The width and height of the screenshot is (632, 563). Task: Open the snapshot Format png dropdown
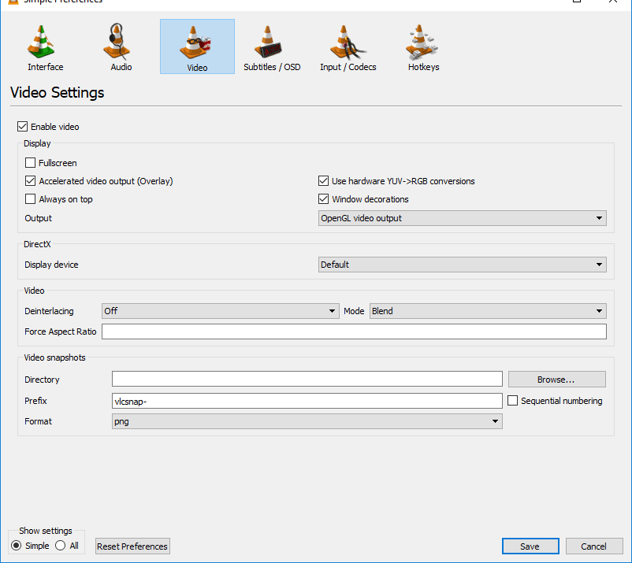tap(307, 421)
